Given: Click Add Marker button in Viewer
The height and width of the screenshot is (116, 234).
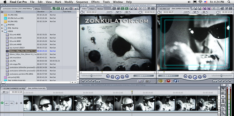Looking at the screenshot, I should coord(93,81).
